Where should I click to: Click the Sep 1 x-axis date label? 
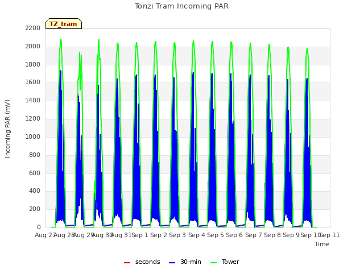(140, 235)
